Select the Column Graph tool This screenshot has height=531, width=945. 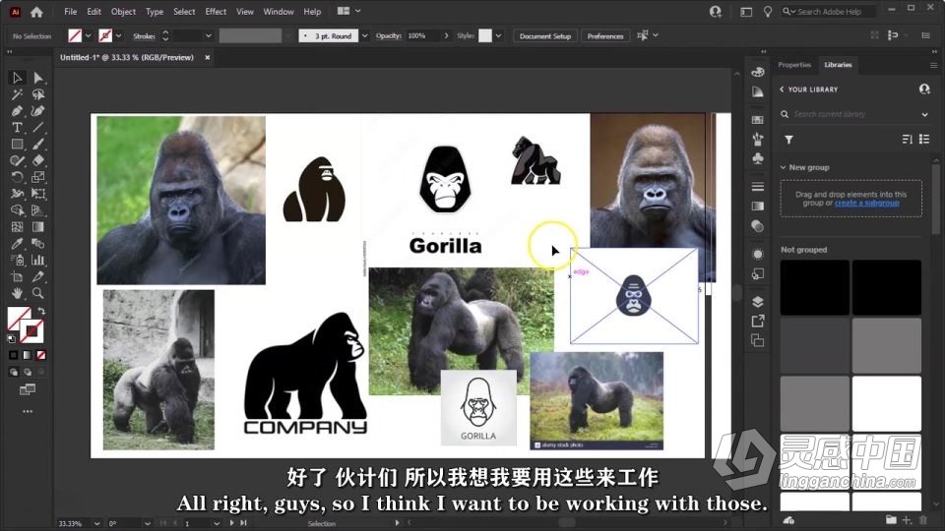(x=38, y=260)
